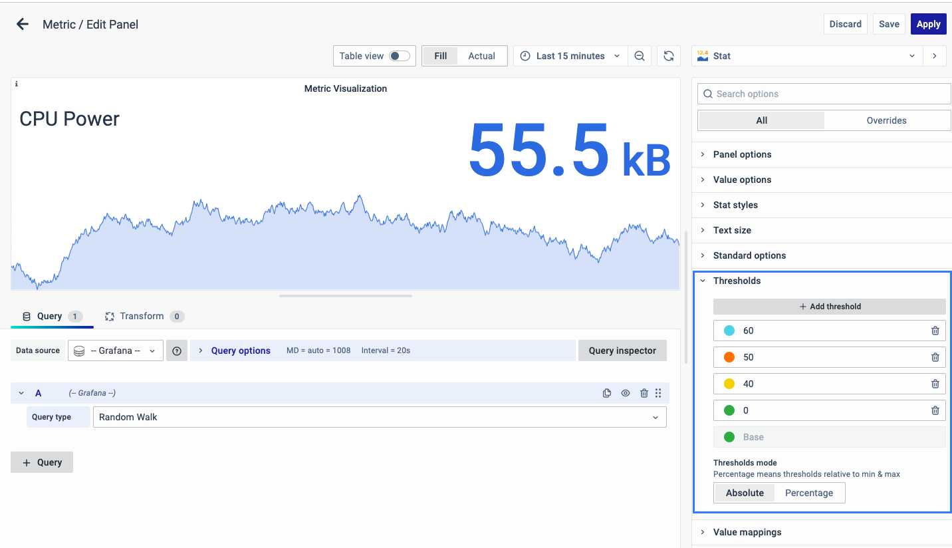Delete the threshold with value 60
The width and height of the screenshot is (952, 548).
point(935,331)
